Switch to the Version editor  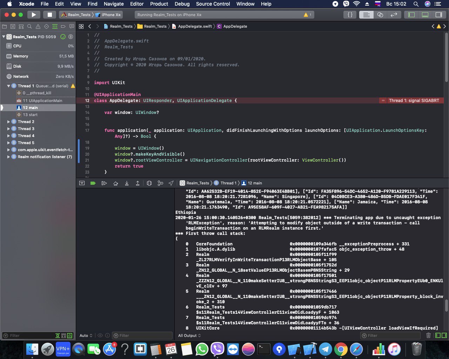point(394,15)
